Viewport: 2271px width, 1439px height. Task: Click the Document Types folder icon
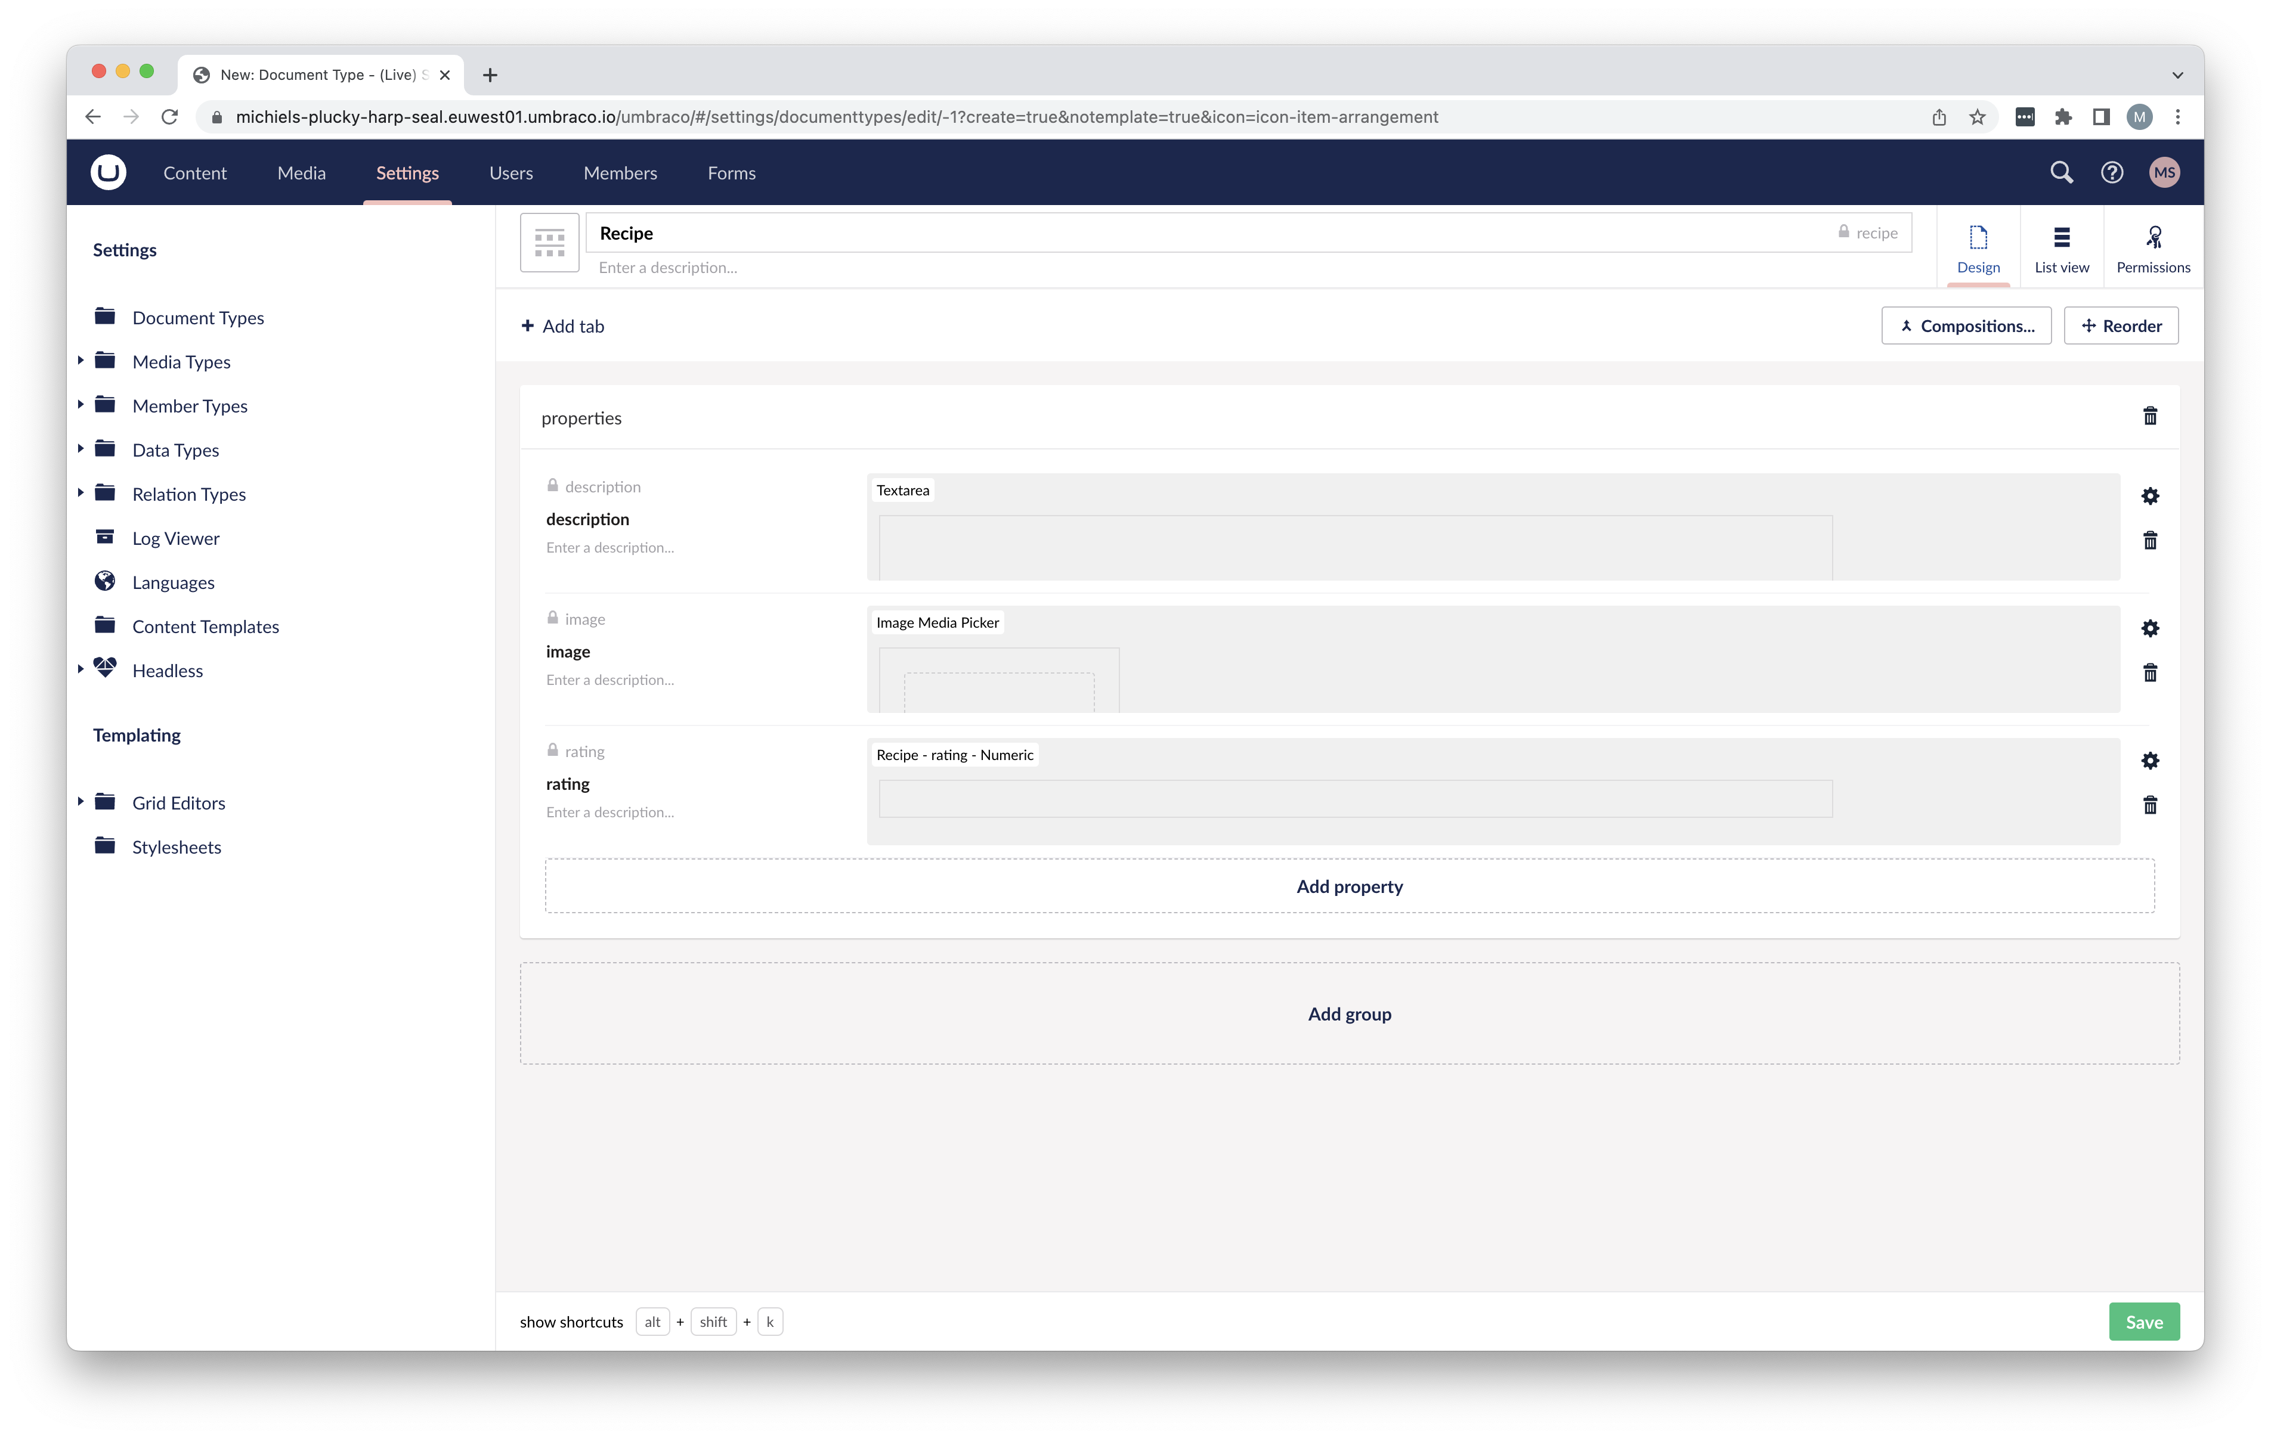click(x=105, y=316)
